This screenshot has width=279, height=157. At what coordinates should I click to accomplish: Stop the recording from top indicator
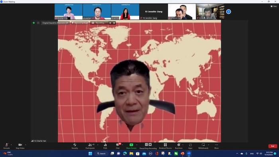click(x=114, y=23)
